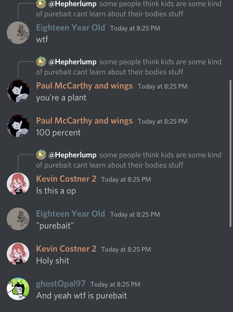Viewport: 233px width, 312px height.
Task: Select the "And yeah wtf is purebait" message
Action: (x=82, y=295)
